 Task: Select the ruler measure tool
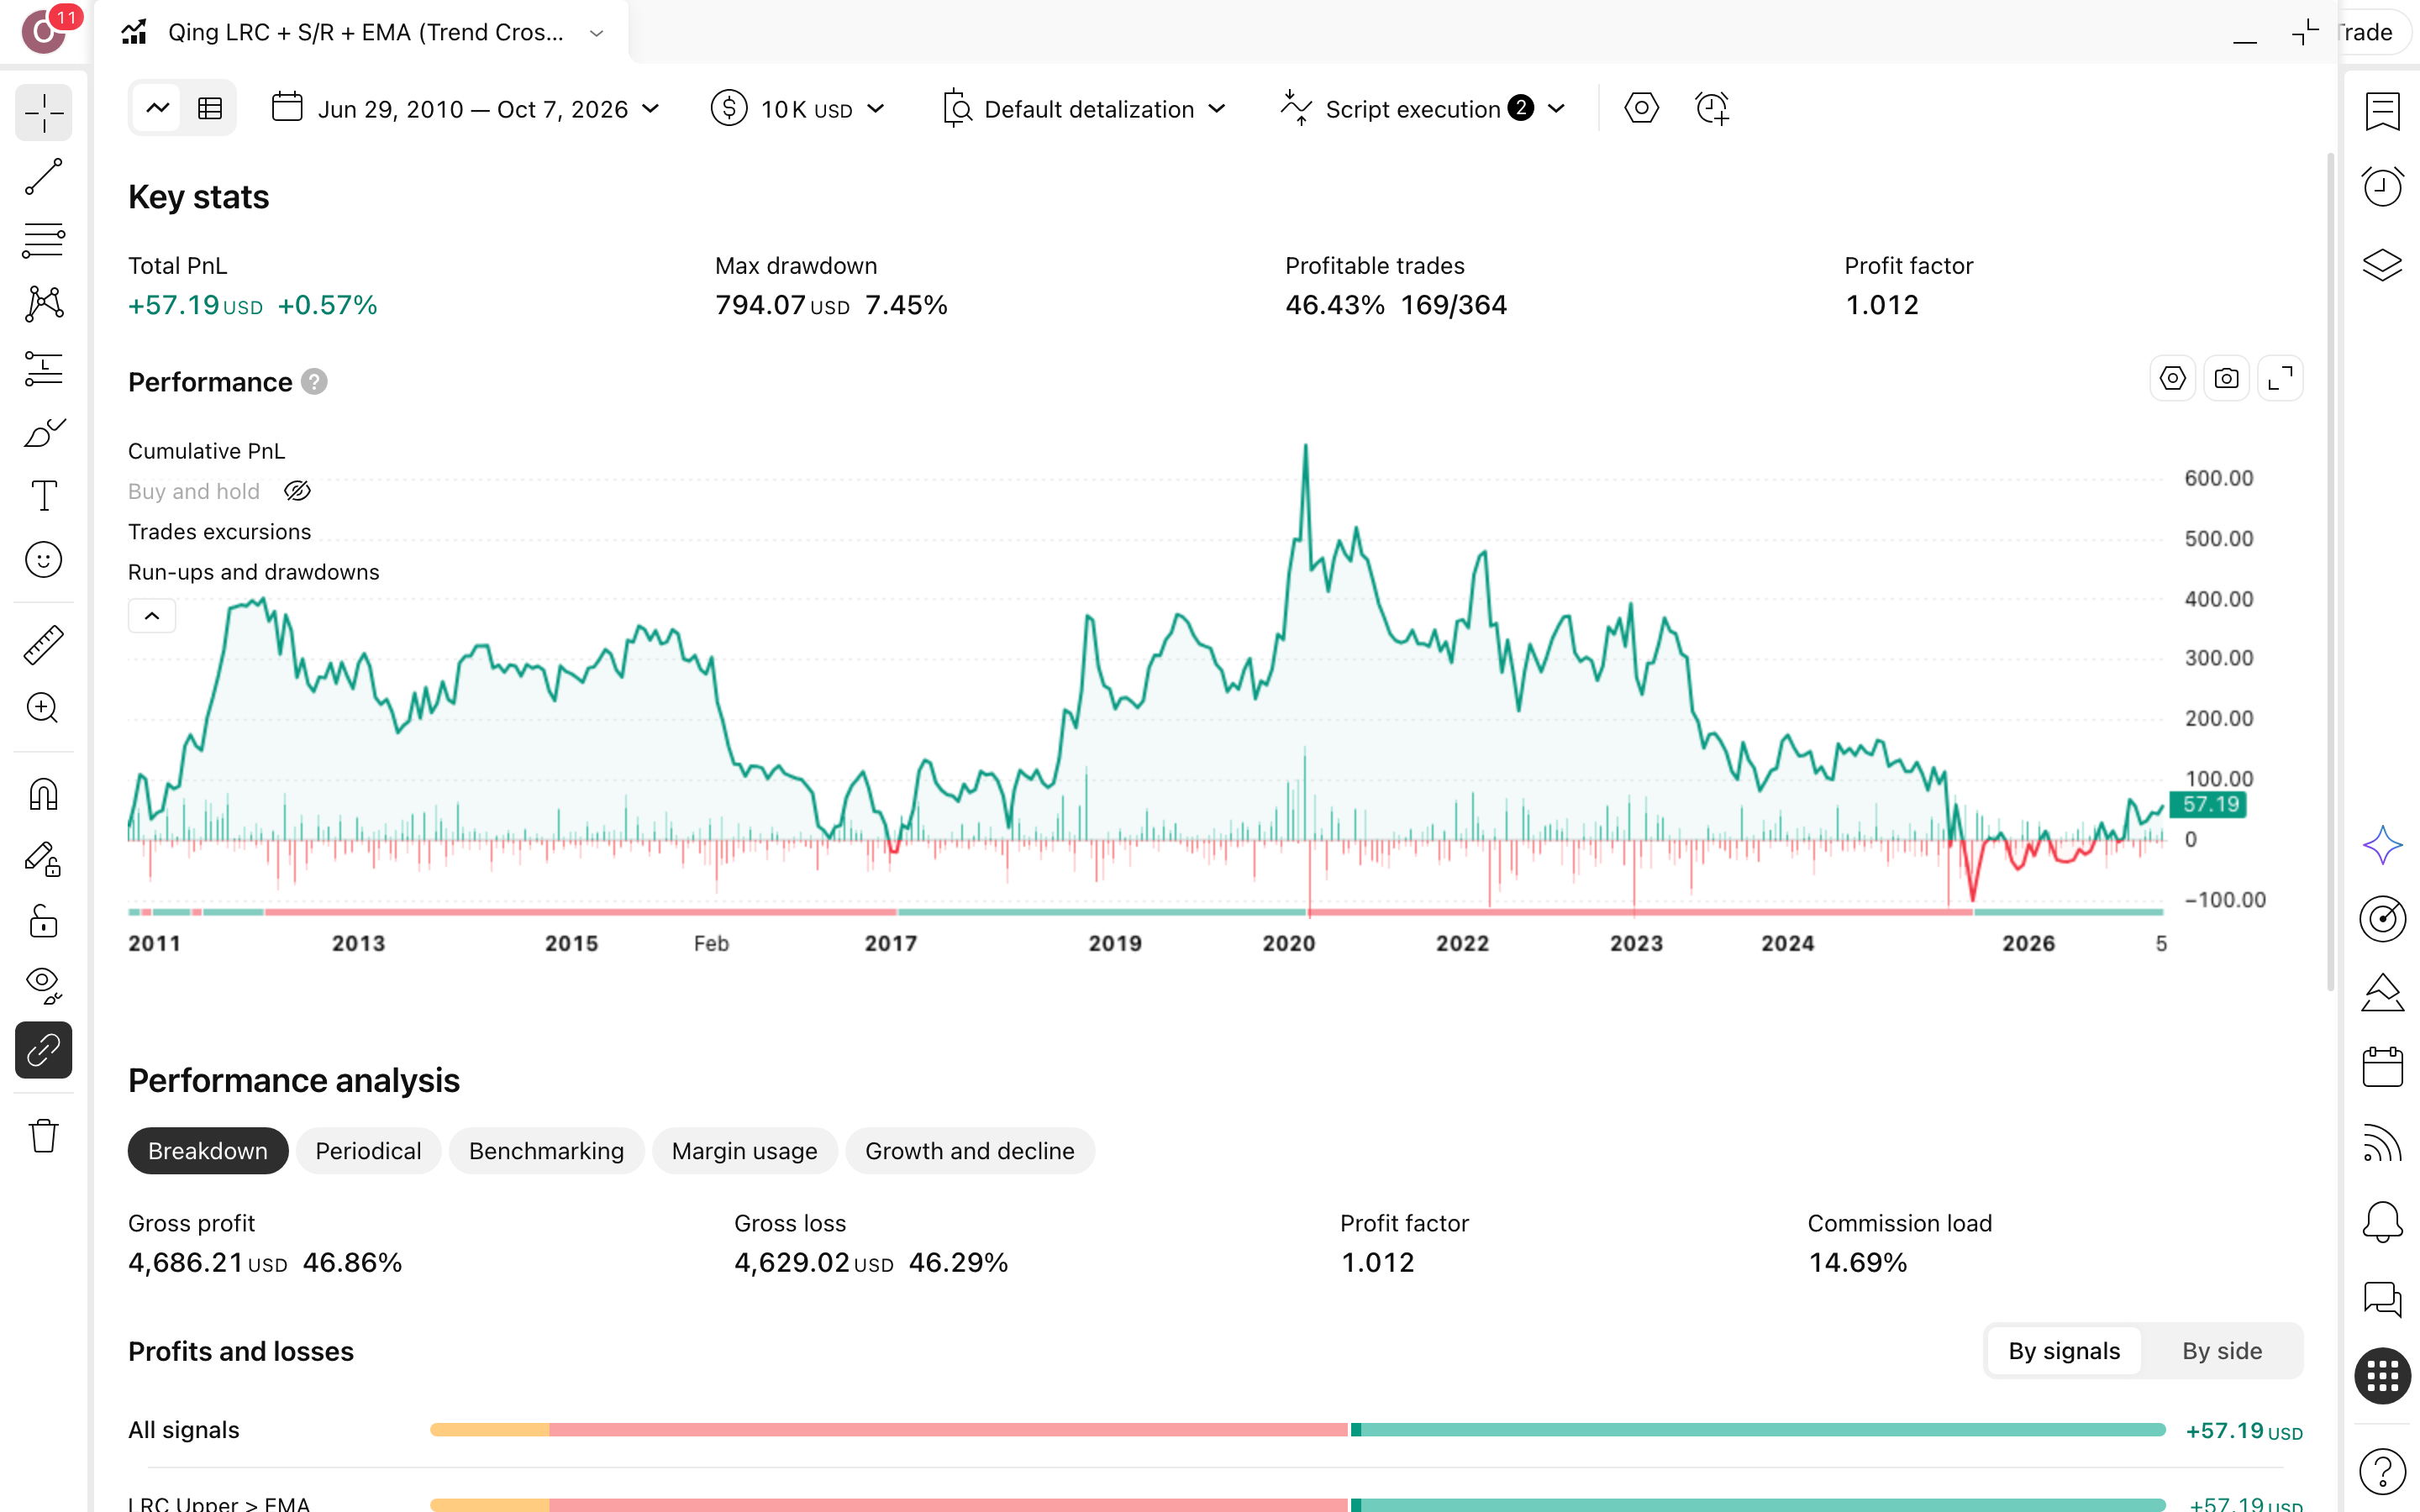tap(44, 645)
